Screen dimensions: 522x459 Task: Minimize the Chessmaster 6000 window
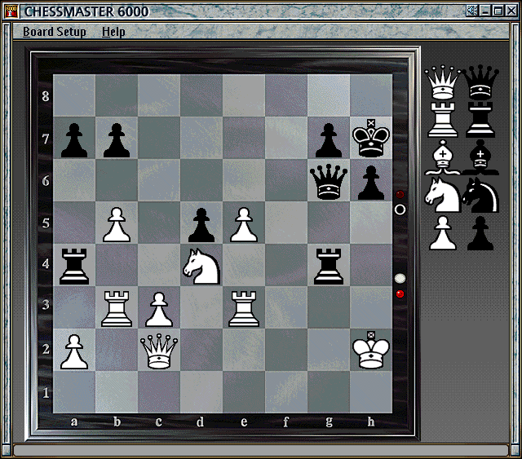click(x=486, y=11)
